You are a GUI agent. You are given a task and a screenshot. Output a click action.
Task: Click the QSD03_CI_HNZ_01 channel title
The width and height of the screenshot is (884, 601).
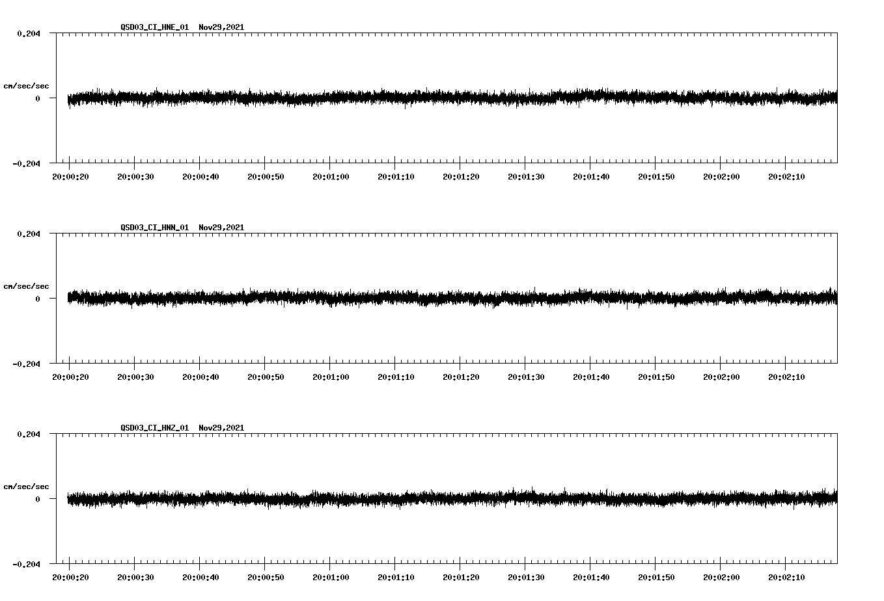(x=154, y=428)
